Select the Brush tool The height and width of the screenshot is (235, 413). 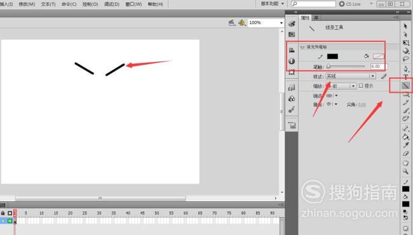(x=405, y=111)
